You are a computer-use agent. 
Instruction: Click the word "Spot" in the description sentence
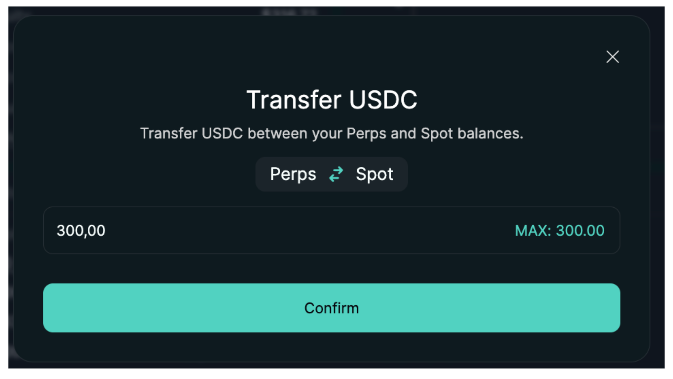pos(437,134)
